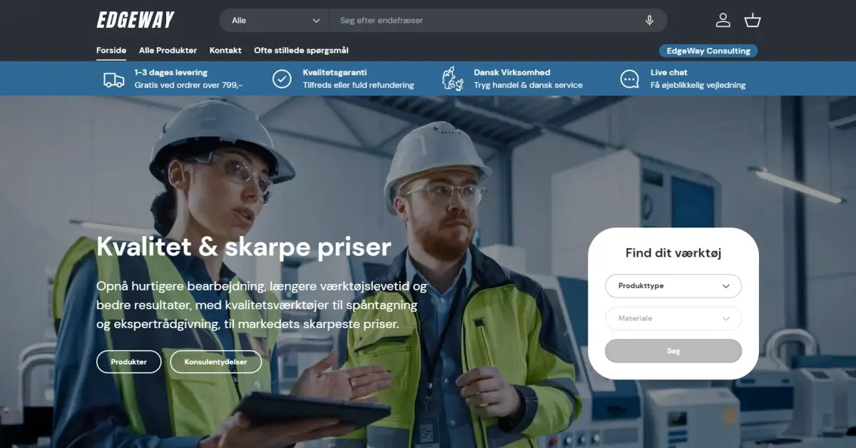Click the microphone voice search icon
This screenshot has height=448, width=856.
click(x=649, y=21)
